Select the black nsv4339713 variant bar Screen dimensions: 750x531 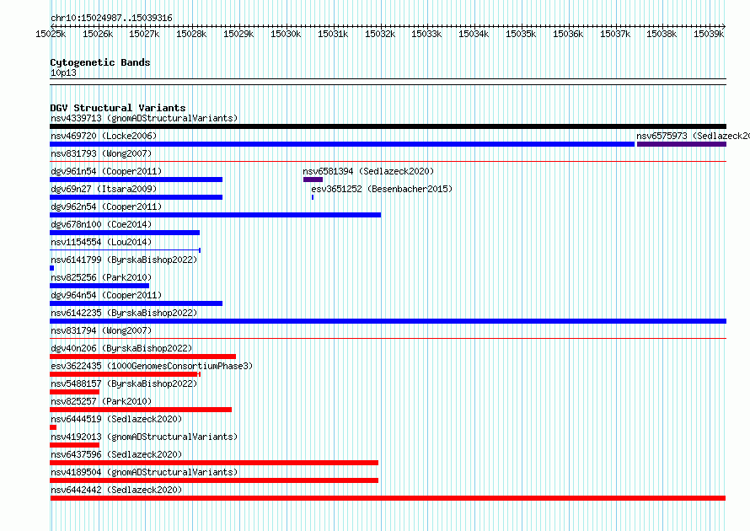pyautogui.click(x=388, y=126)
